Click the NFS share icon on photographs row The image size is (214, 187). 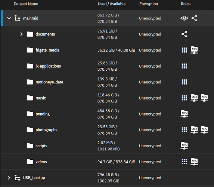pos(204,130)
